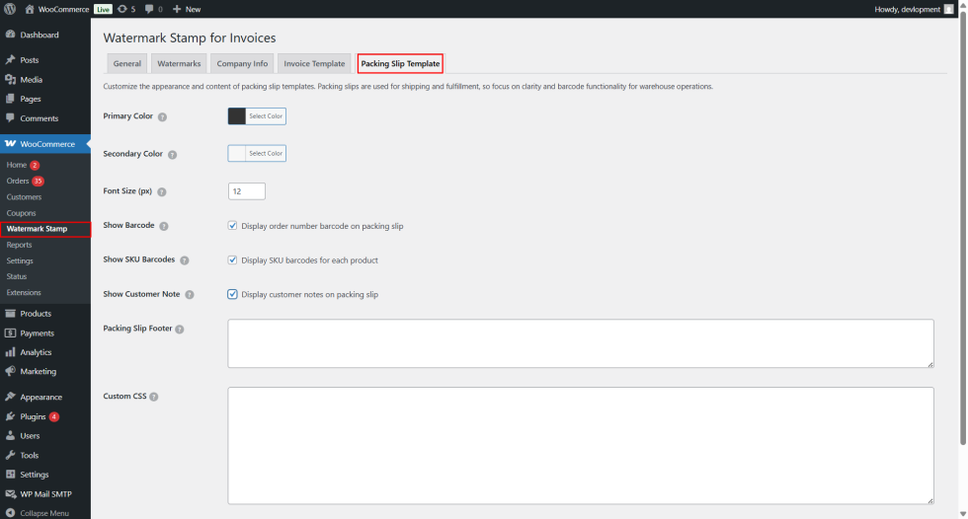Select the Packing Slip Template tab
Image resolution: width=968 pixels, height=519 pixels.
[400, 63]
